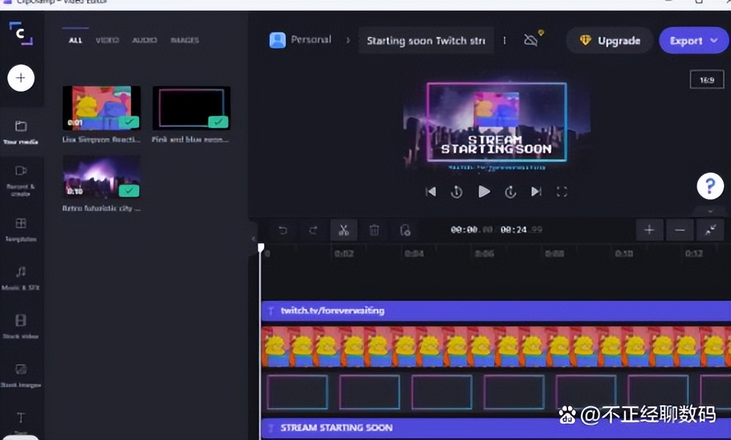Open the Stock video sidebar section

[21, 326]
